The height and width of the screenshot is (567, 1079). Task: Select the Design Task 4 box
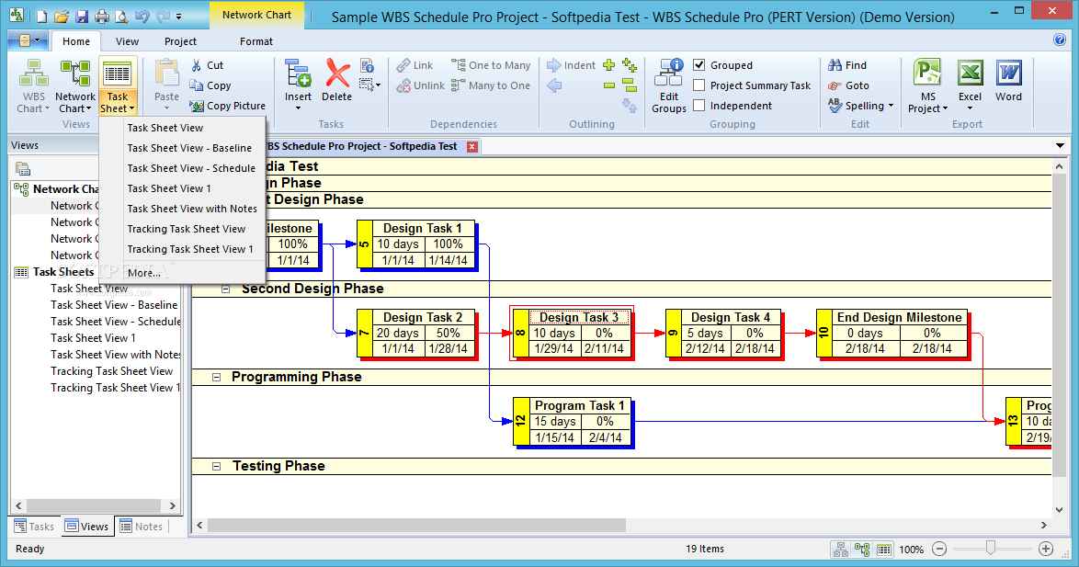click(x=724, y=333)
